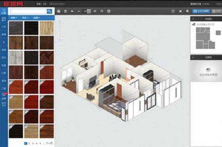Click the trash delete icon in toolbar
The width and height of the screenshot is (222, 147).
pos(65,11)
